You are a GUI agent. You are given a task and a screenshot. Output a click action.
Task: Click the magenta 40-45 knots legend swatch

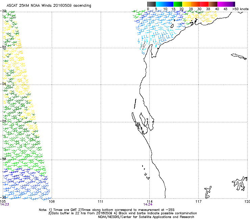click(x=222, y=4)
